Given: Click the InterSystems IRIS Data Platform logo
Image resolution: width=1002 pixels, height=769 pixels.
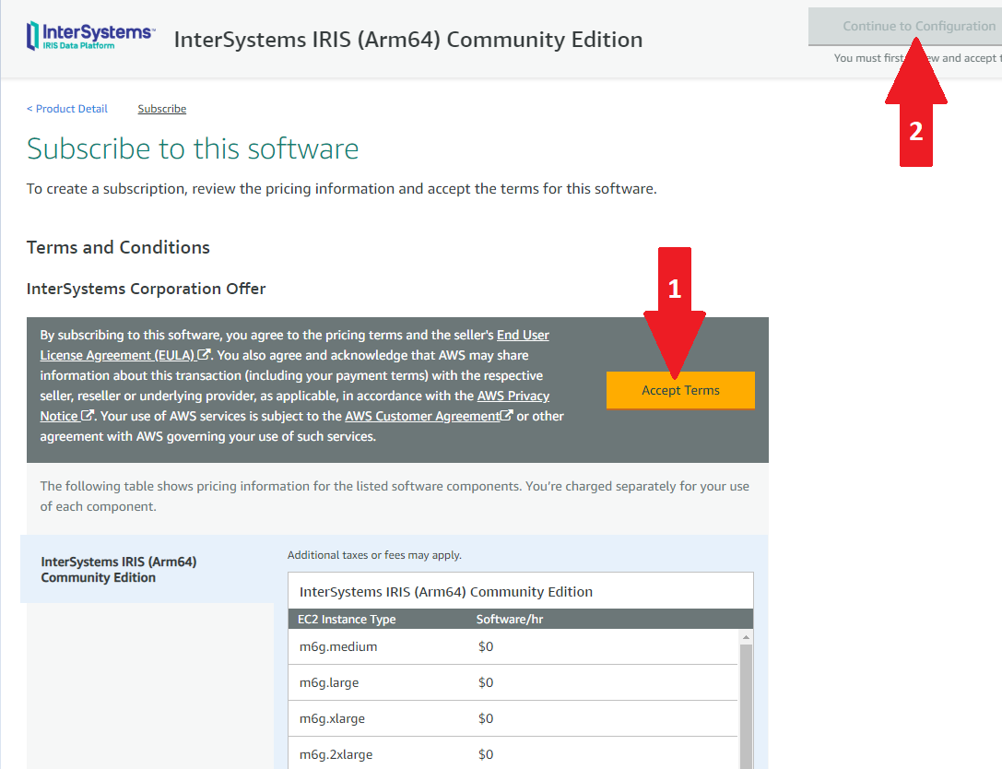Looking at the screenshot, I should (90, 36).
